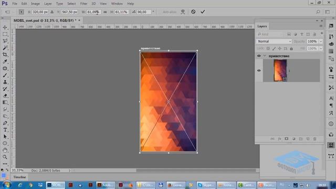Hide the приветствие group with eye icon
The height and width of the screenshot is (189, 336).
pyautogui.click(x=259, y=56)
